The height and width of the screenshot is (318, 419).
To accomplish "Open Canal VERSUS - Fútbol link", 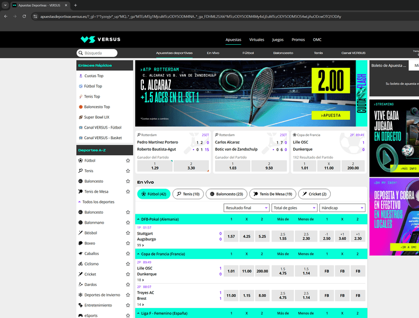I will coord(103,128).
